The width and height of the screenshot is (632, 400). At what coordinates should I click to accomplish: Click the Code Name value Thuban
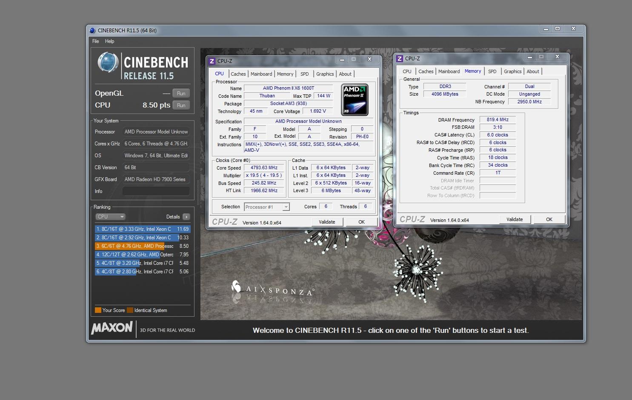point(267,96)
